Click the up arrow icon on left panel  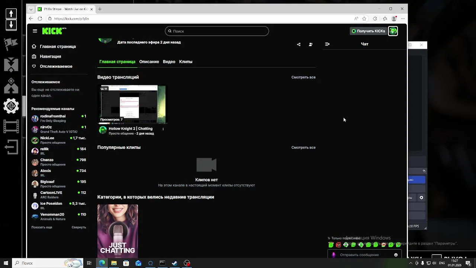(x=11, y=14)
